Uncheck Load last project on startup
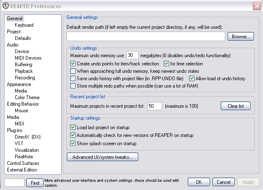Image resolution: width=263 pixels, height=190 pixels. coord(73,128)
